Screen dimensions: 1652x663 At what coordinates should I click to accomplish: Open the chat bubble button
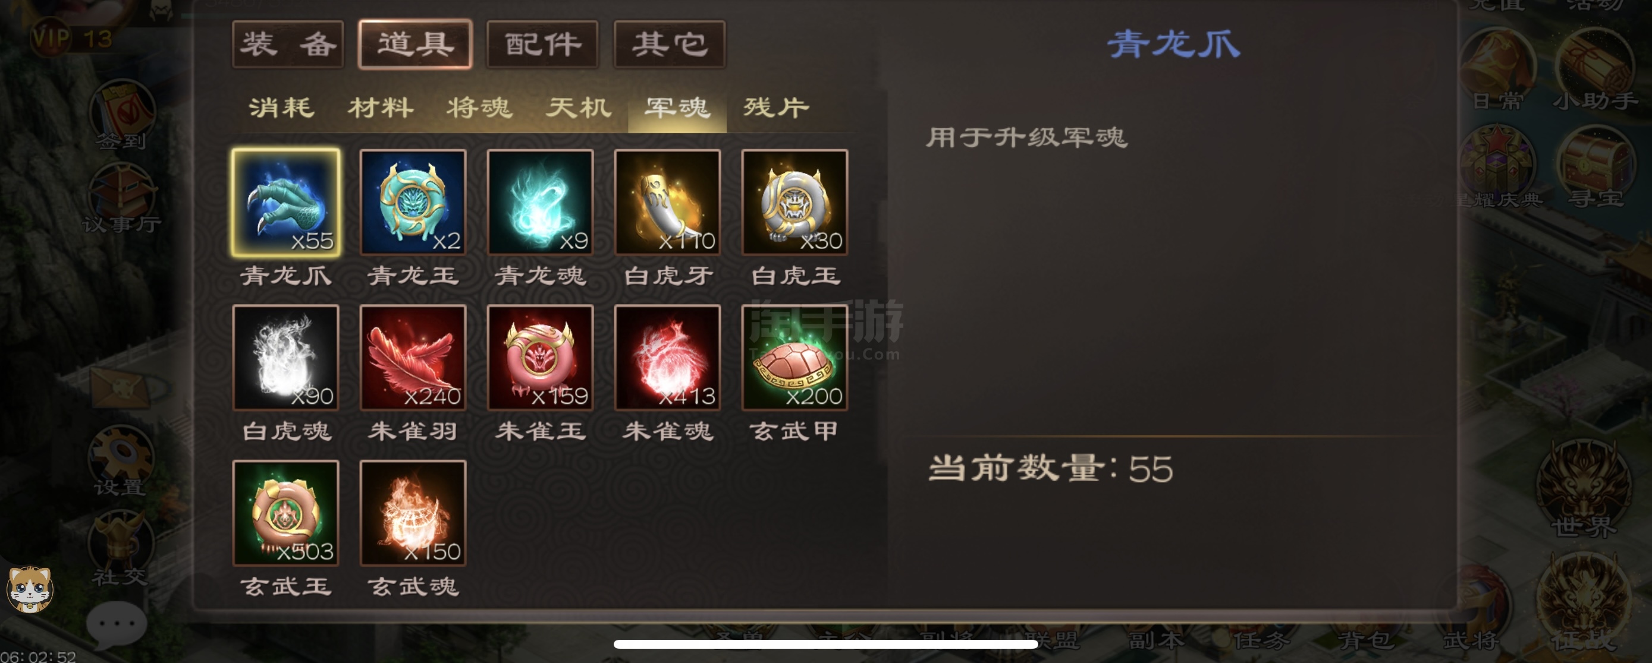(117, 623)
